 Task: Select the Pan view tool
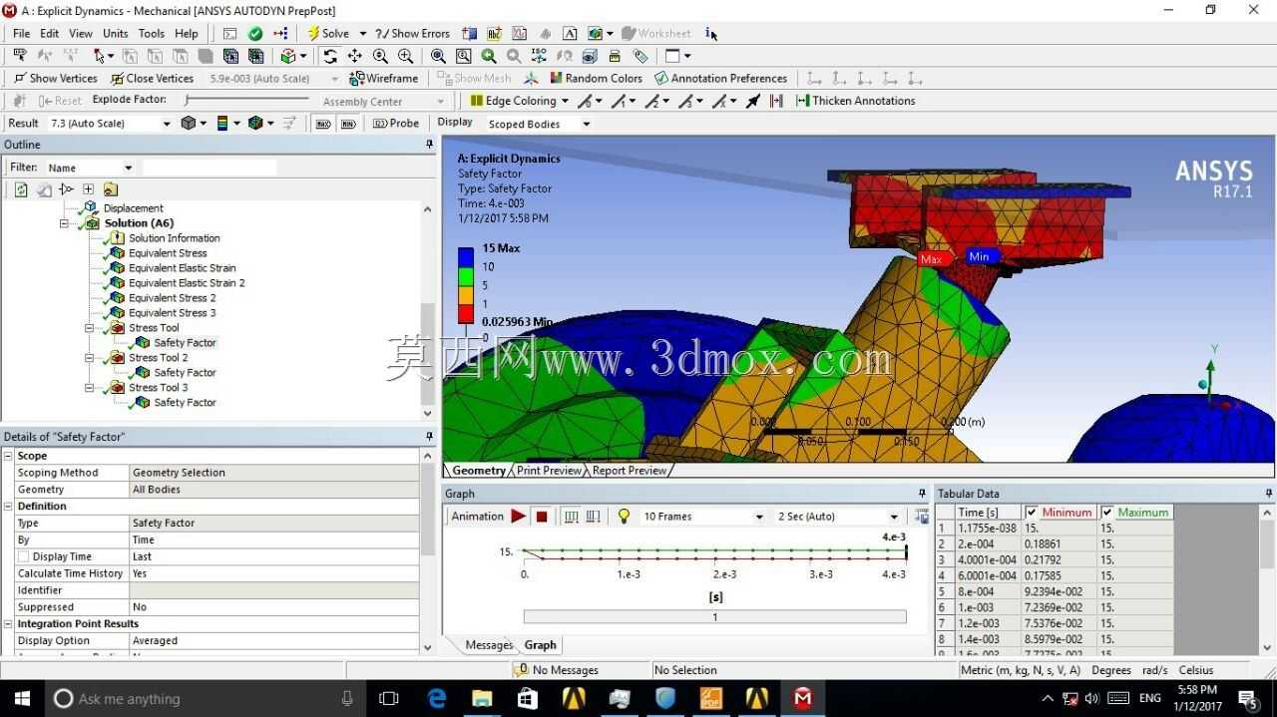354,56
